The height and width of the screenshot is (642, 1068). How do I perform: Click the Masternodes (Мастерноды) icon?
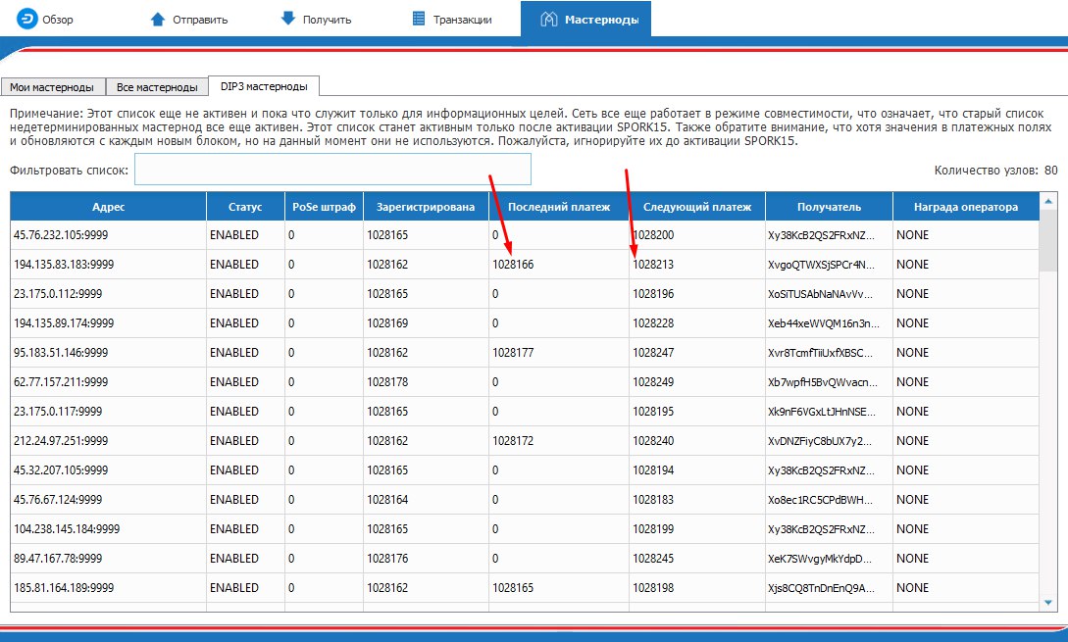[549, 19]
